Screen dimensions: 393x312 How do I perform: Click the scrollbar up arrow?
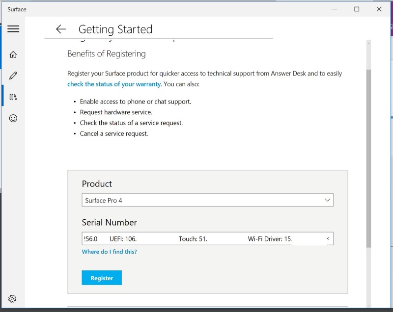coord(368,43)
